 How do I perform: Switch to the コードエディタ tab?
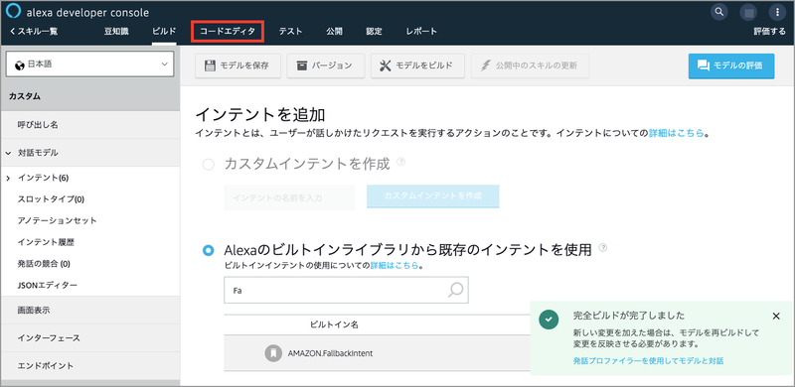coord(228,32)
